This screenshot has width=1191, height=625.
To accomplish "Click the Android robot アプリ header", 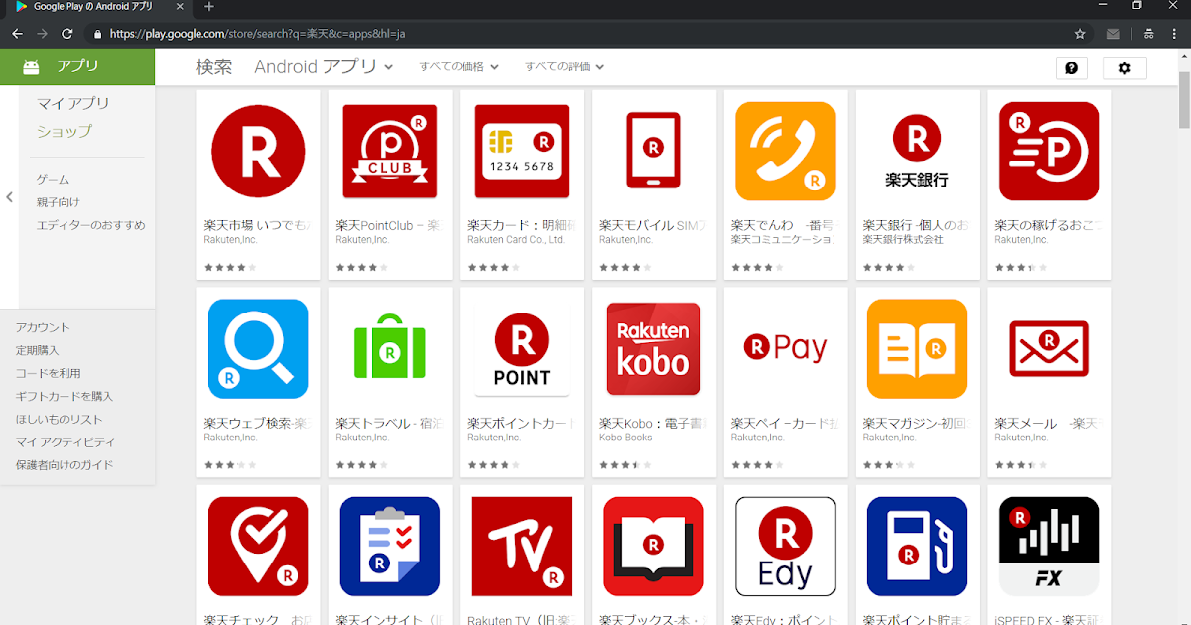I will [x=77, y=66].
